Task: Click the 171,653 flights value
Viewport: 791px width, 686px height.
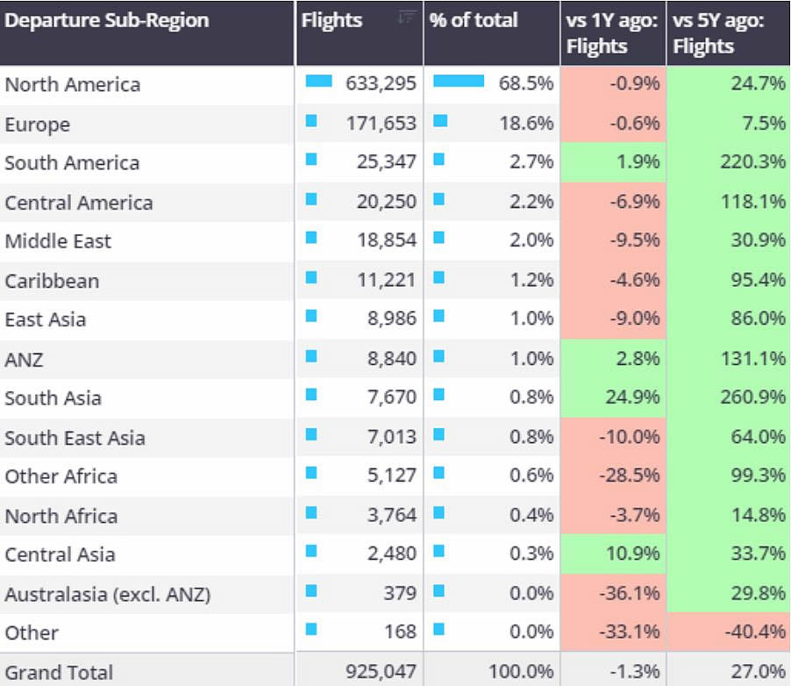Action: (x=381, y=123)
